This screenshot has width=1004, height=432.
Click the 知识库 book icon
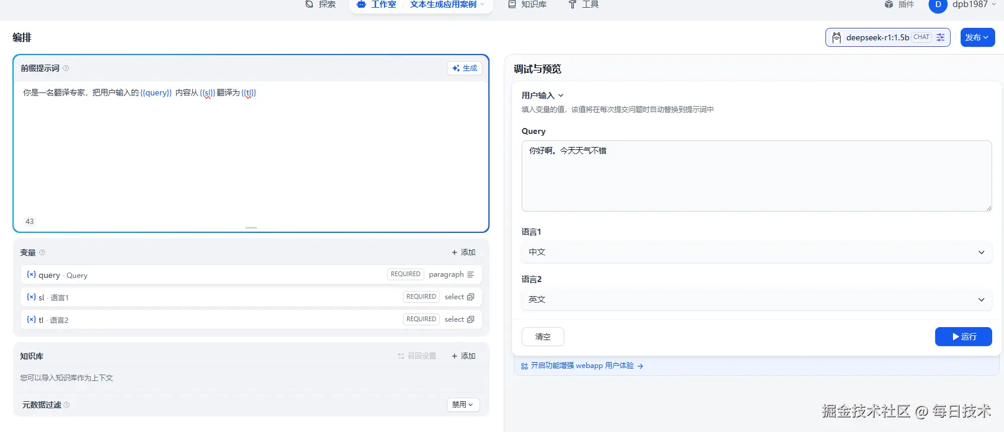512,4
